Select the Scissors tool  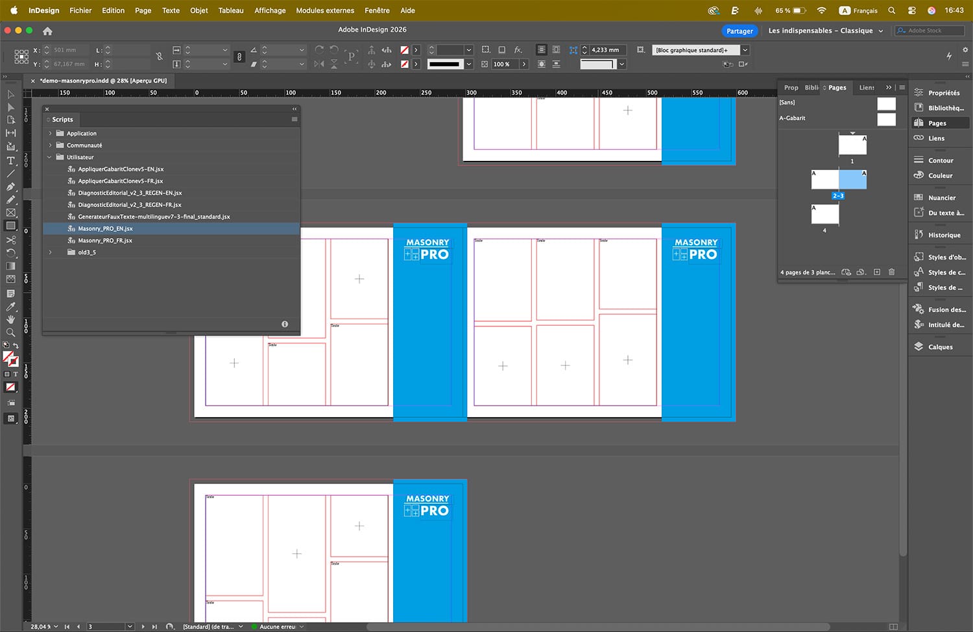10,239
